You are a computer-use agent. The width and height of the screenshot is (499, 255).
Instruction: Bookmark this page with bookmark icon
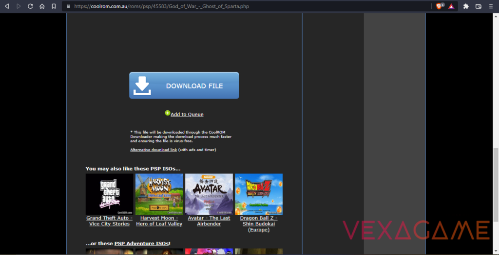[x=54, y=6]
